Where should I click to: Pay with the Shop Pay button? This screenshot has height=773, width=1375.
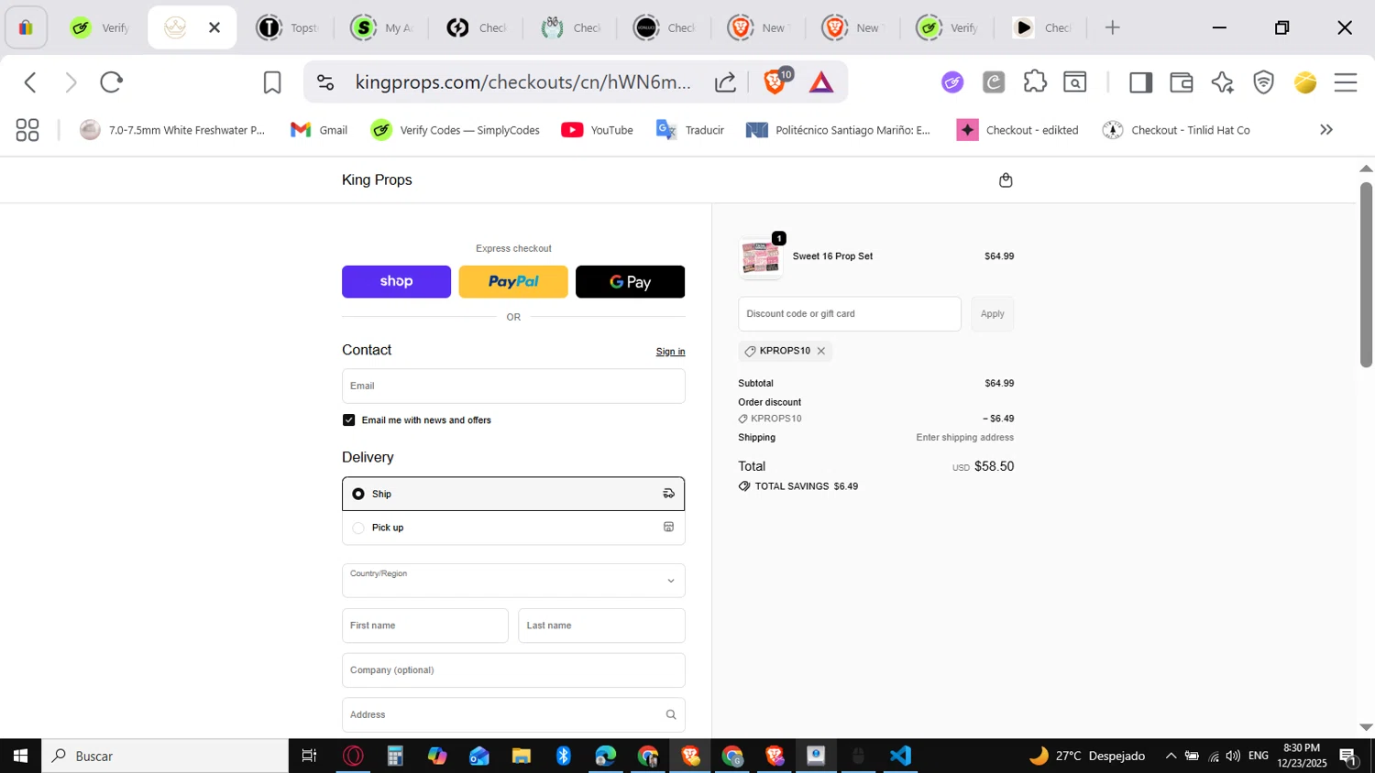pos(396,282)
